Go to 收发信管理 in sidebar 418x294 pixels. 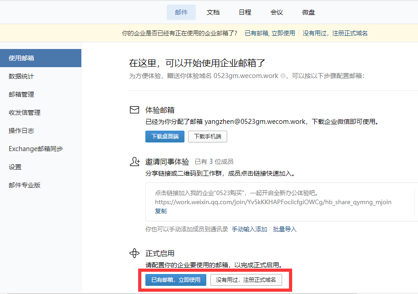pos(25,113)
